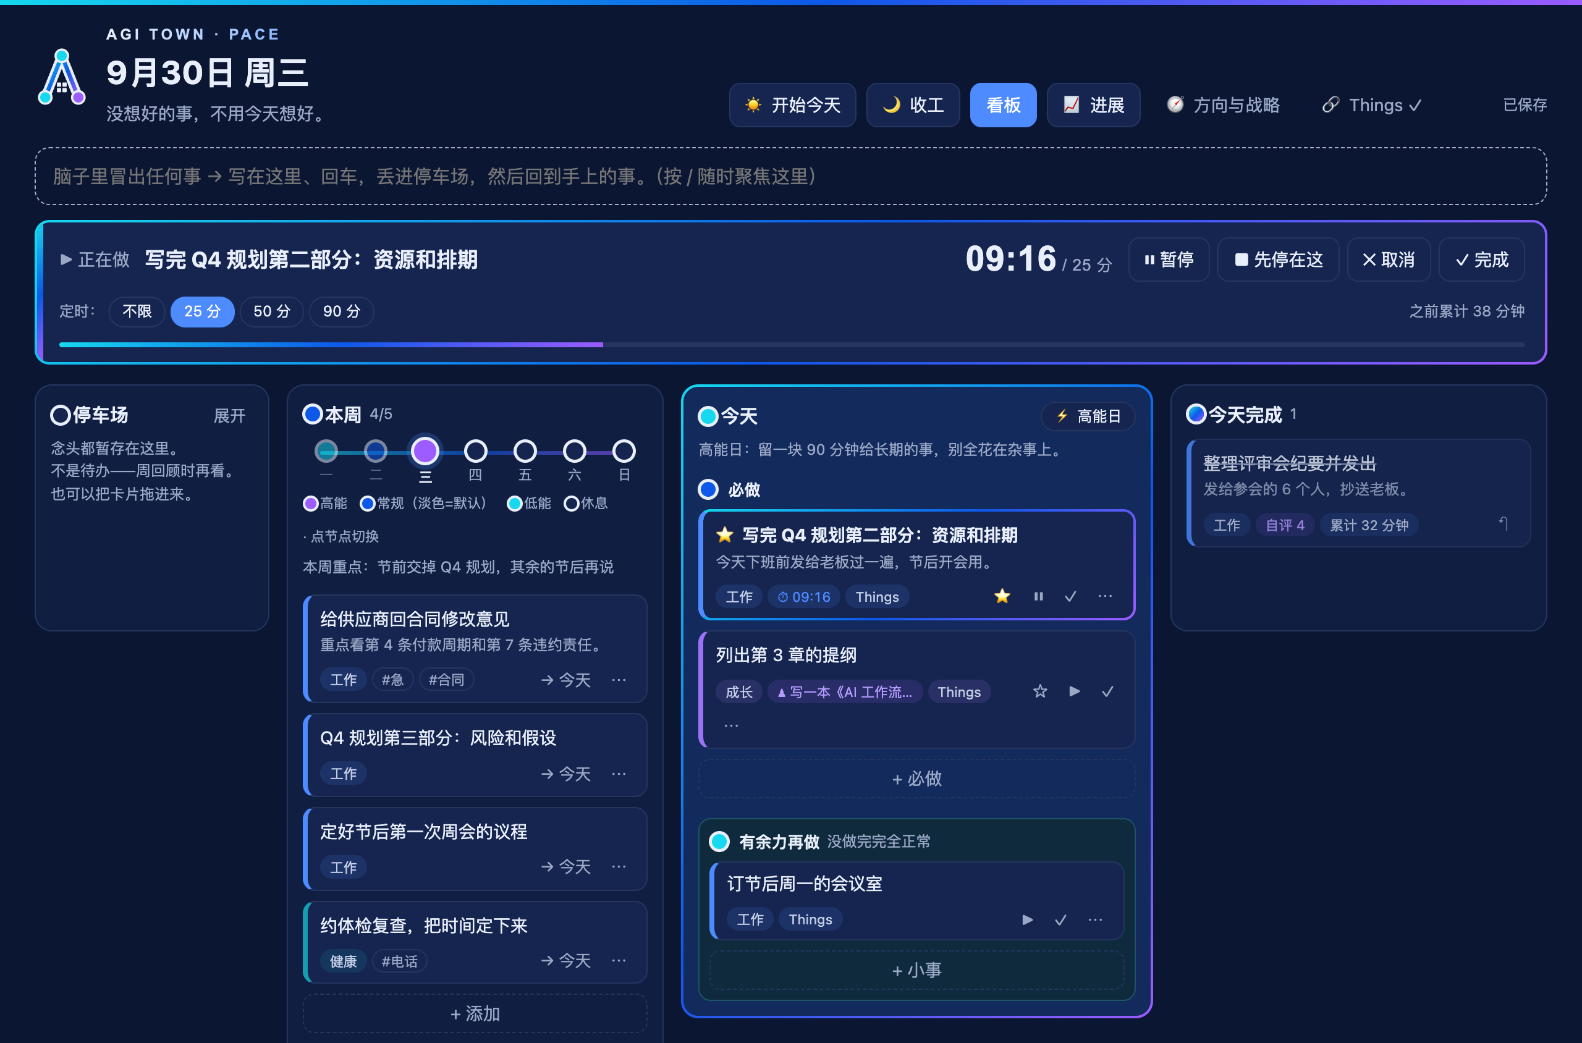Open more menu on 定好节后第一次周会的议程 card
This screenshot has height=1043, width=1582.
619,867
